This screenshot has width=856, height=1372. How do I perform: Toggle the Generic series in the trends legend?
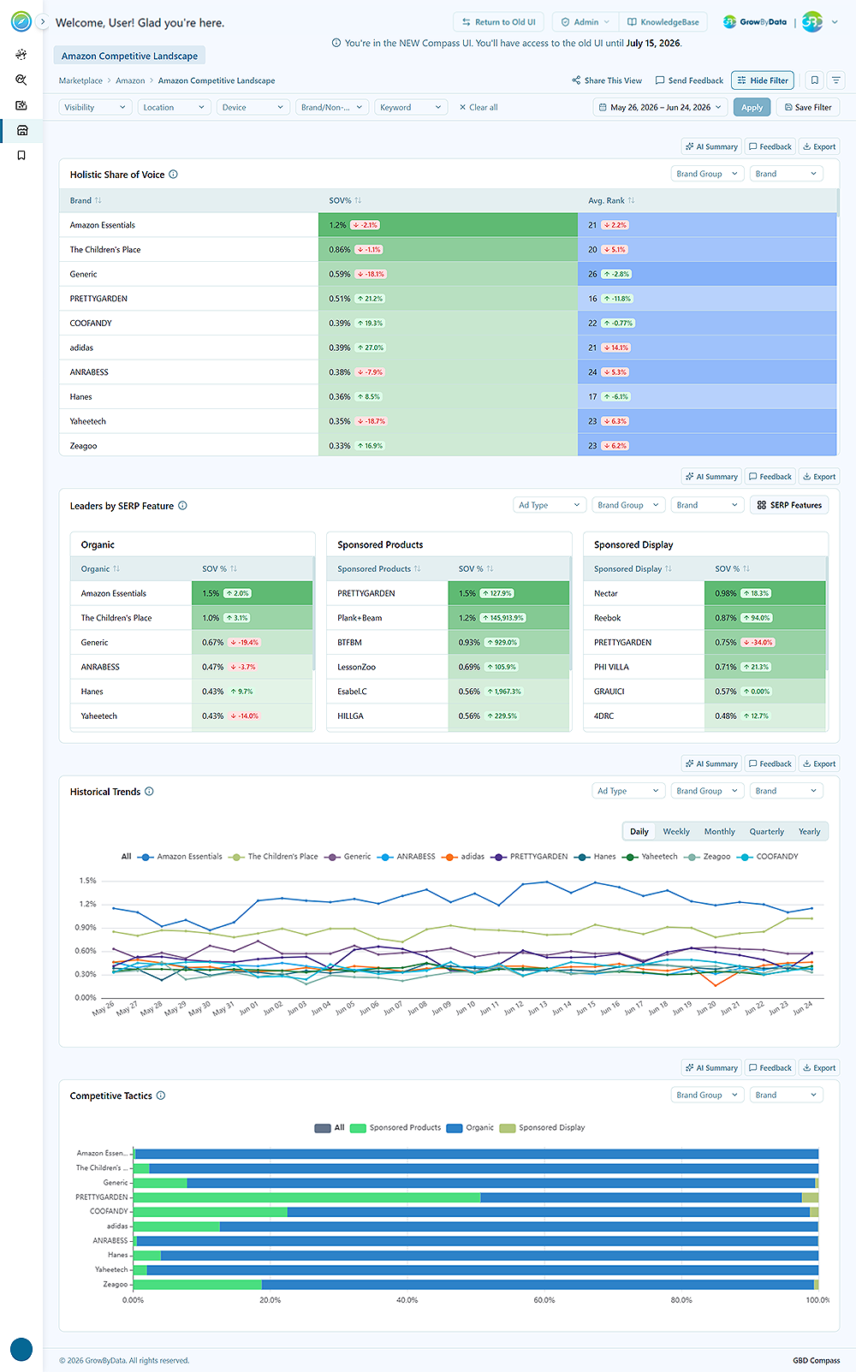348,857
